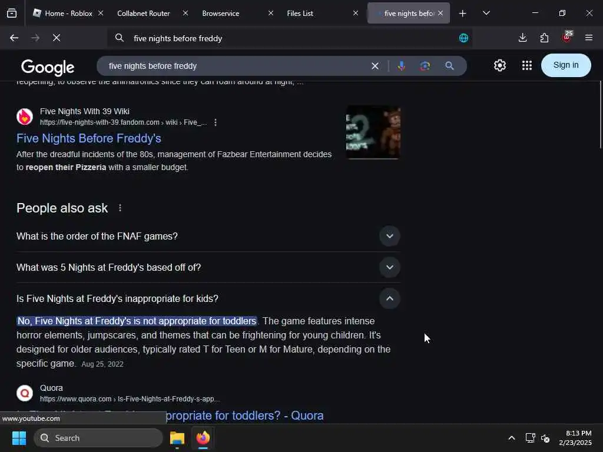Close the five nights before tab
Viewport: 603px width, 452px height.
[440, 13]
